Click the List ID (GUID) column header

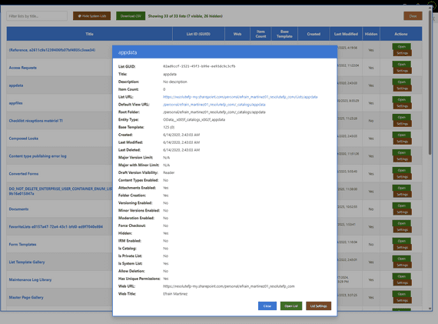coord(198,34)
